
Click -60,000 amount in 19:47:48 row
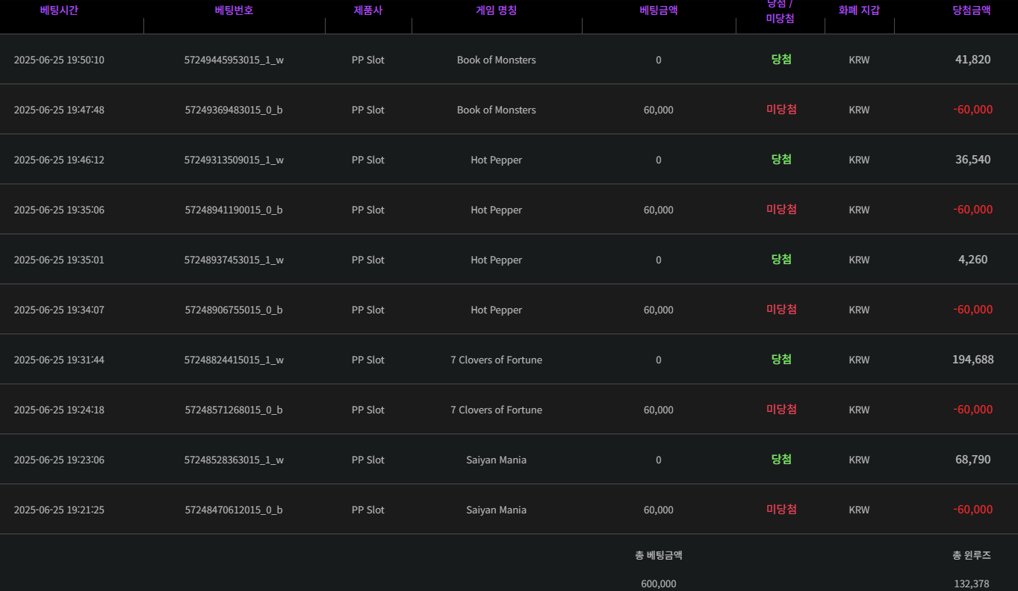(972, 110)
